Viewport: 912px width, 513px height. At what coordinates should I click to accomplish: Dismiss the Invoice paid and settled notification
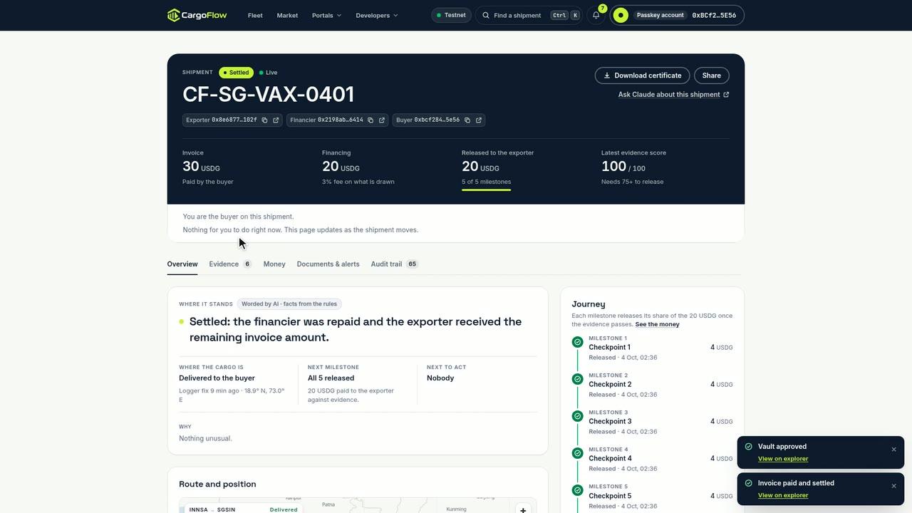893,486
